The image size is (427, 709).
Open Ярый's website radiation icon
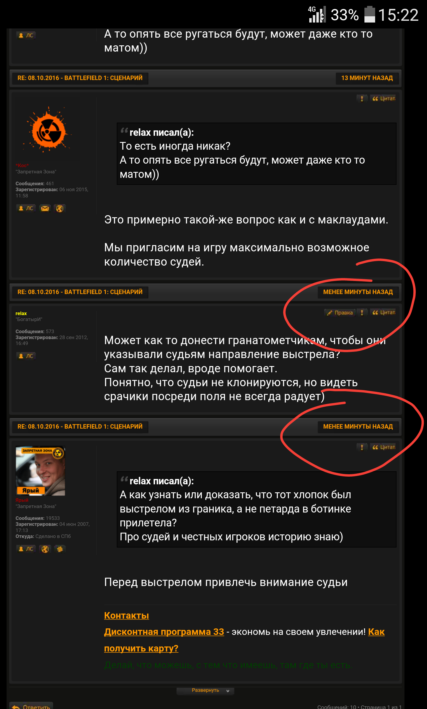(x=45, y=549)
